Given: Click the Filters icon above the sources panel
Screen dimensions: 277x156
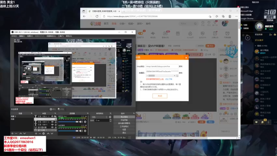Looking at the screenshot, I should (x=61, y=109).
